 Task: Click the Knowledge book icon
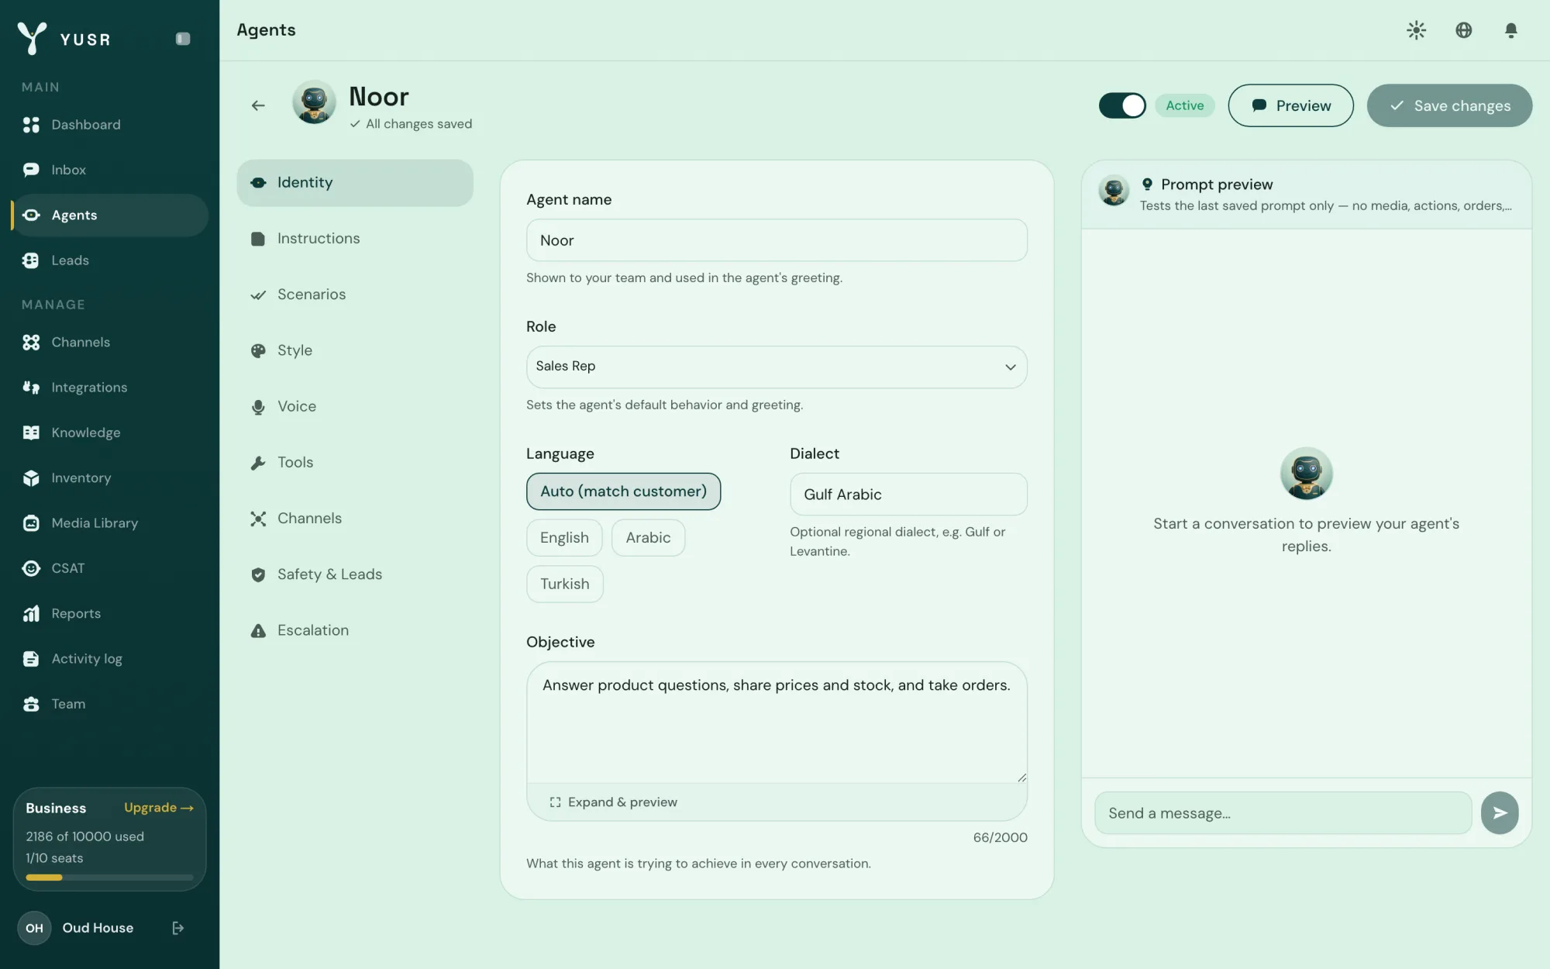(31, 433)
